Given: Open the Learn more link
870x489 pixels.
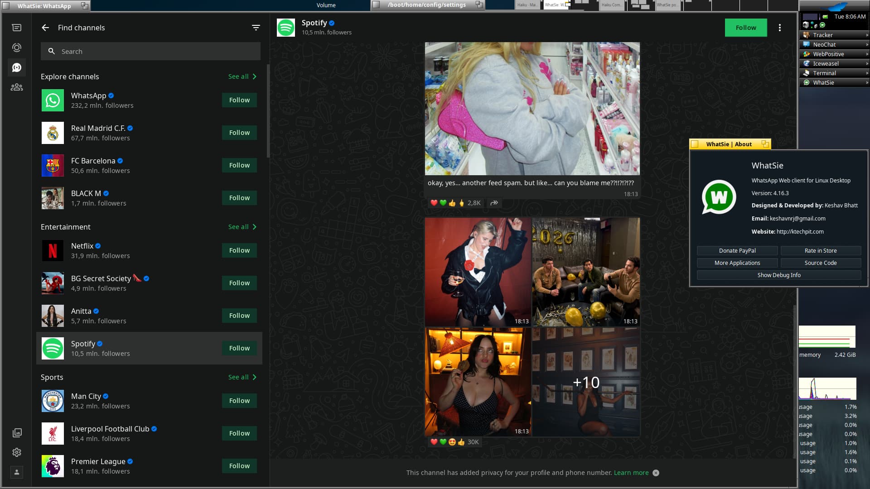Looking at the screenshot, I should (631, 473).
